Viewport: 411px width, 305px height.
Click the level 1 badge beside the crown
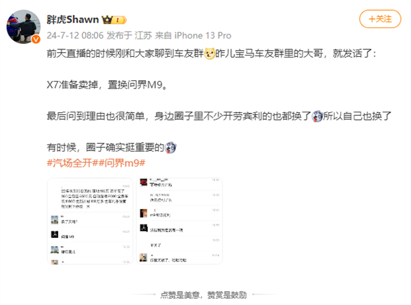119,20
